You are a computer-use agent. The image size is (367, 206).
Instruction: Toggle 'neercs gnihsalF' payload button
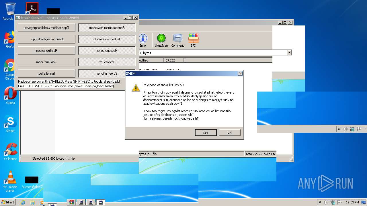coord(47,51)
